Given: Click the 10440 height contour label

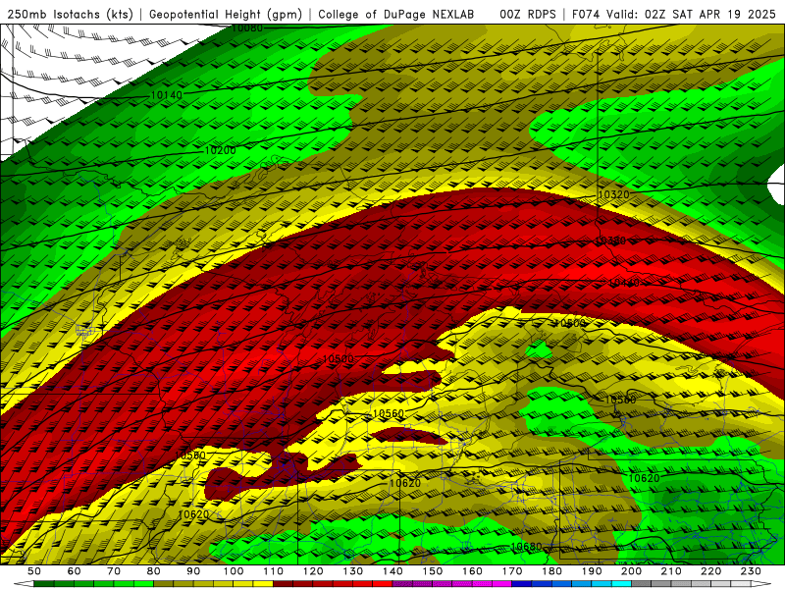Looking at the screenshot, I should coord(624,283).
